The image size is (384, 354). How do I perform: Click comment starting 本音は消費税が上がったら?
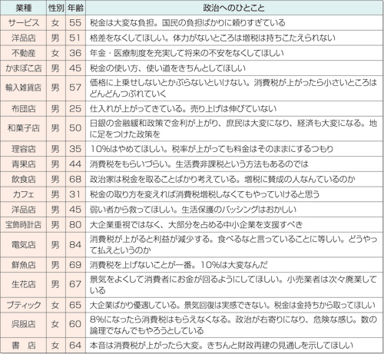point(234,345)
